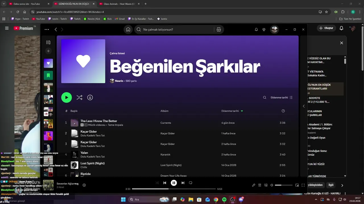Go forward in Spotify navigation

point(62,29)
